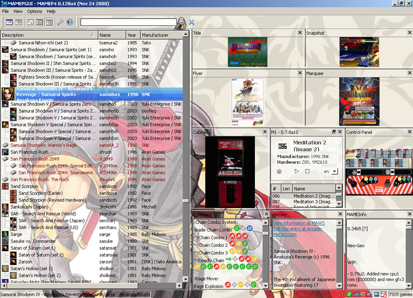The image size is (413, 298).
Task: Close the Title panel
Action: (x=300, y=33)
